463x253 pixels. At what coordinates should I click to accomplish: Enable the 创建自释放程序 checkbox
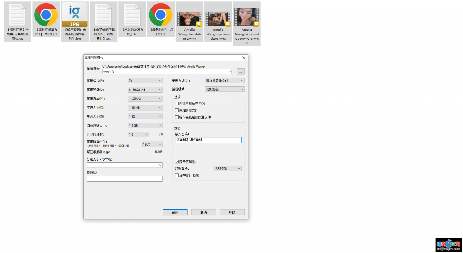pyautogui.click(x=177, y=103)
